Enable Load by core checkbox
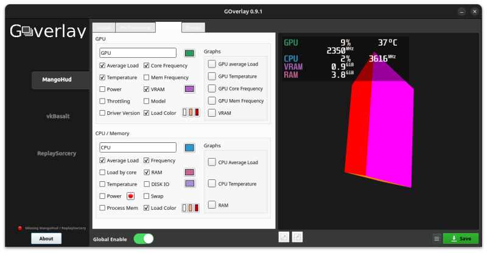This screenshot has height=253, width=487. point(102,172)
